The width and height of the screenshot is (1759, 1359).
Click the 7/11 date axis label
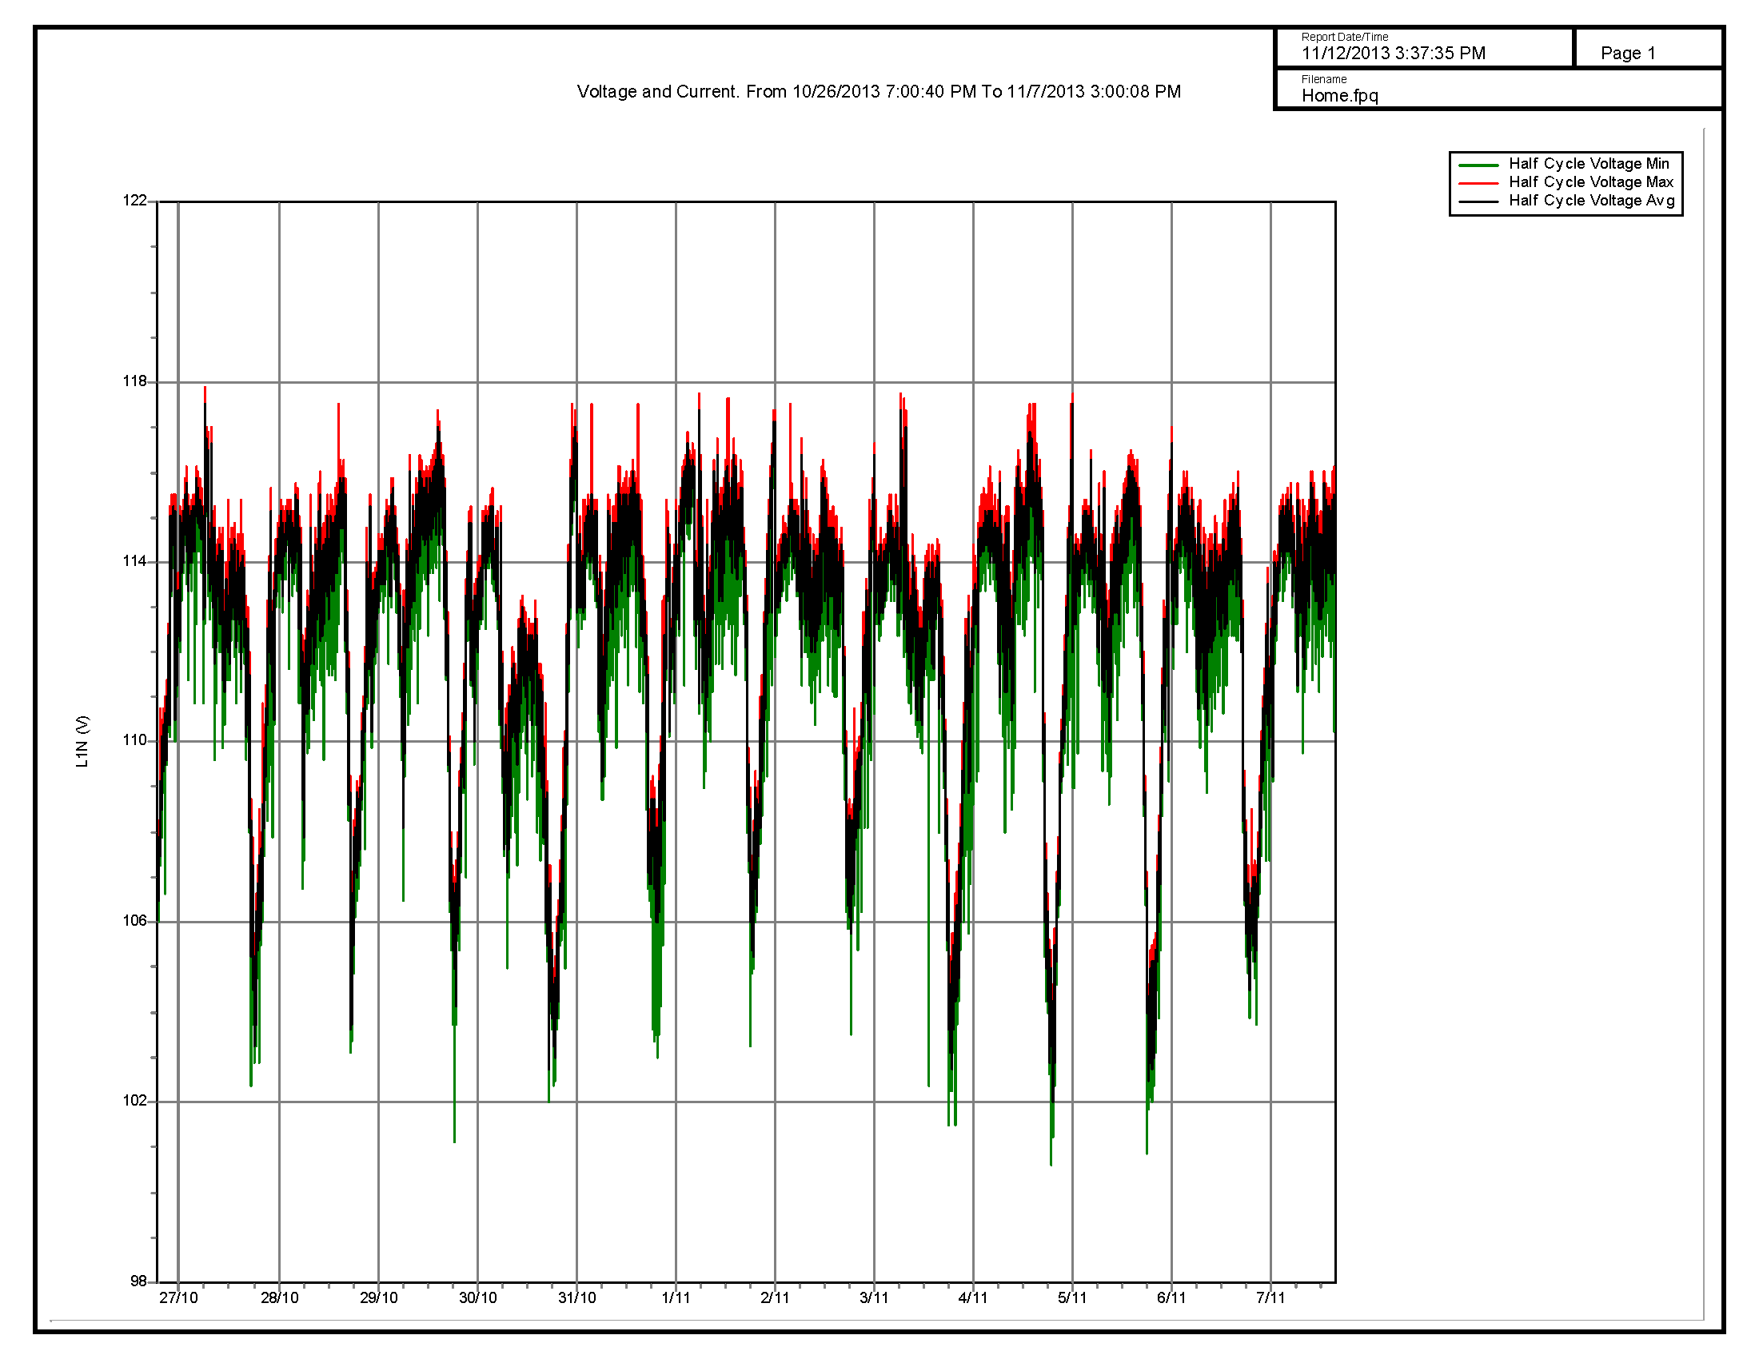tap(1270, 1297)
